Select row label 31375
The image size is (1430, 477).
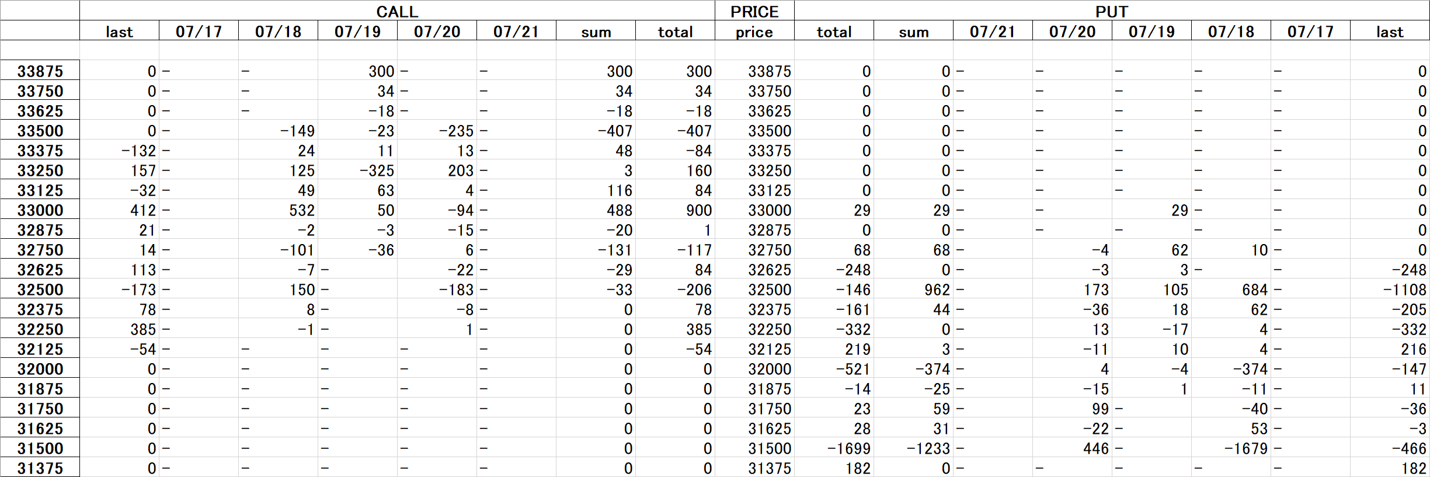(40, 468)
